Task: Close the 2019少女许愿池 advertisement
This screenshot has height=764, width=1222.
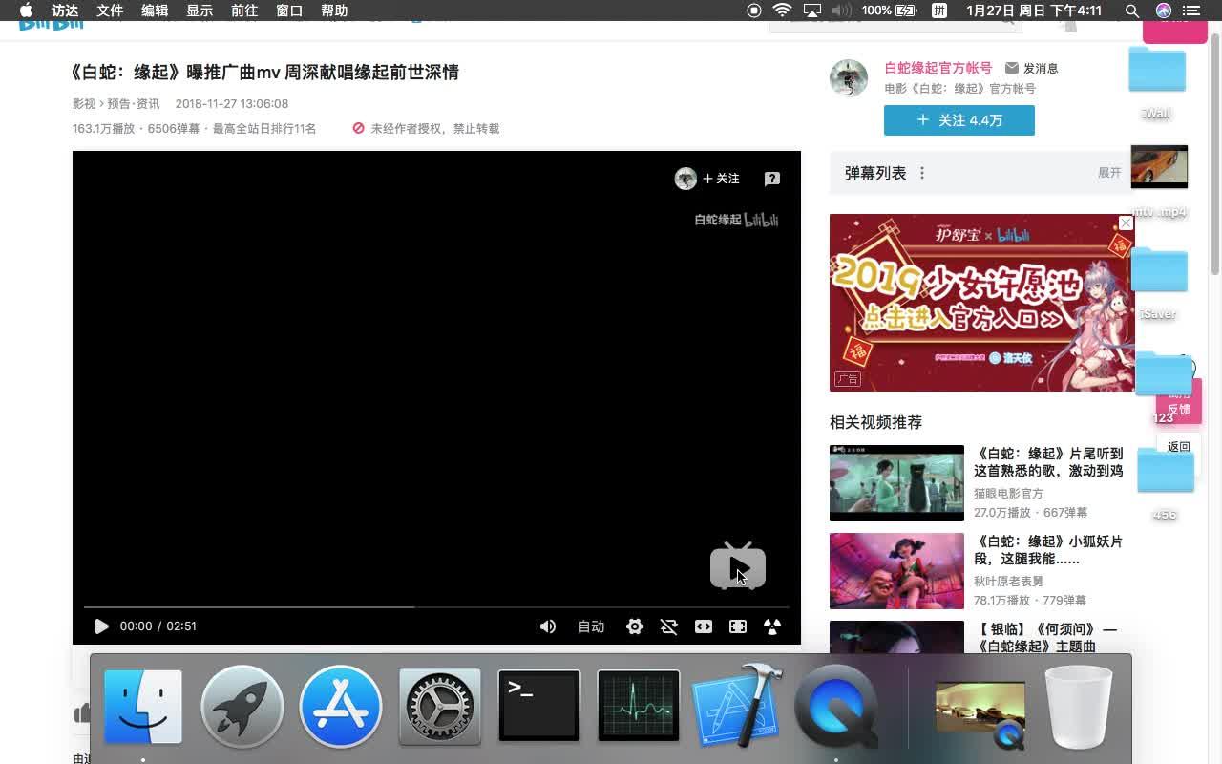Action: tap(1126, 223)
